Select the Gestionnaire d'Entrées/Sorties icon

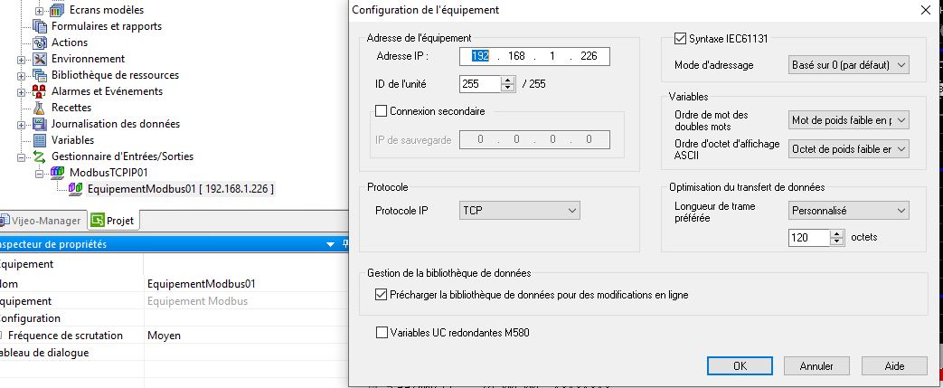(x=40, y=156)
